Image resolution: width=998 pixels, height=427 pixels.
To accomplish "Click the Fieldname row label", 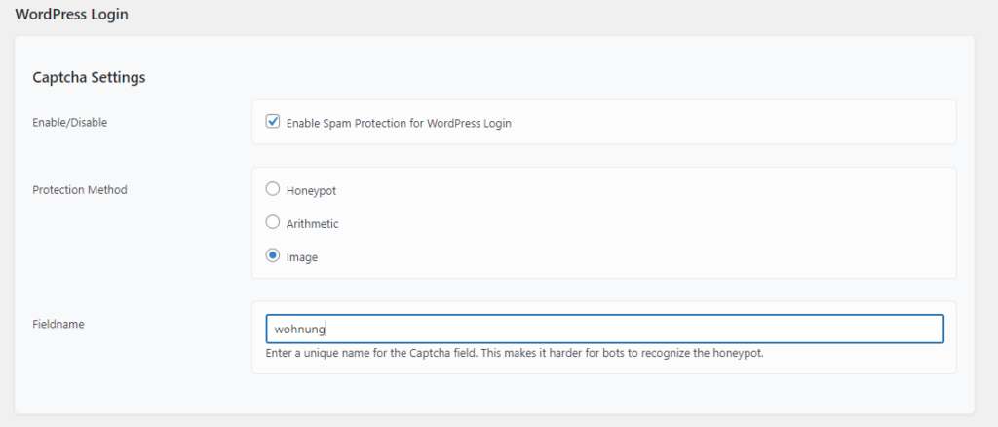I will point(58,324).
